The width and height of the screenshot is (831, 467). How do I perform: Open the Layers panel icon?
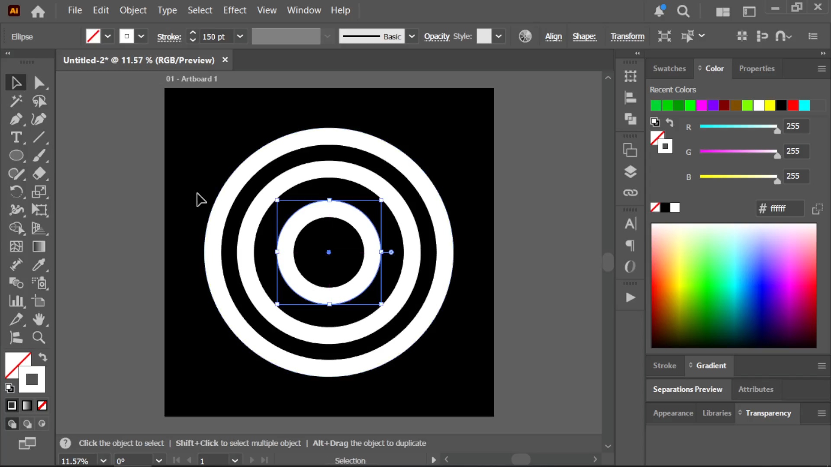(630, 172)
